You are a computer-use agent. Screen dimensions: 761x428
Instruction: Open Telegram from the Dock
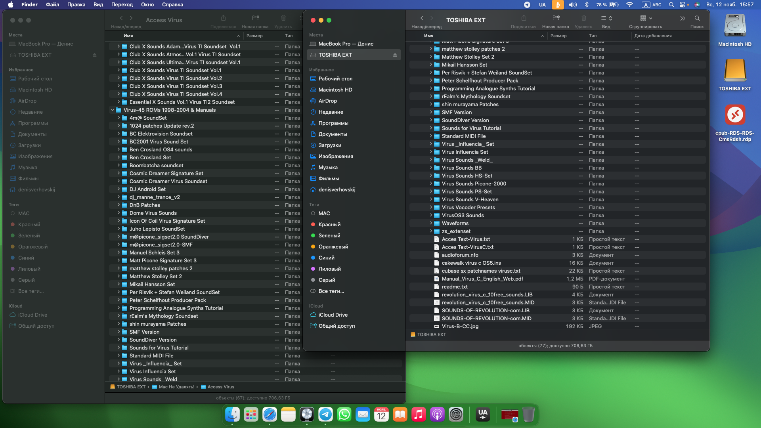tap(325, 415)
